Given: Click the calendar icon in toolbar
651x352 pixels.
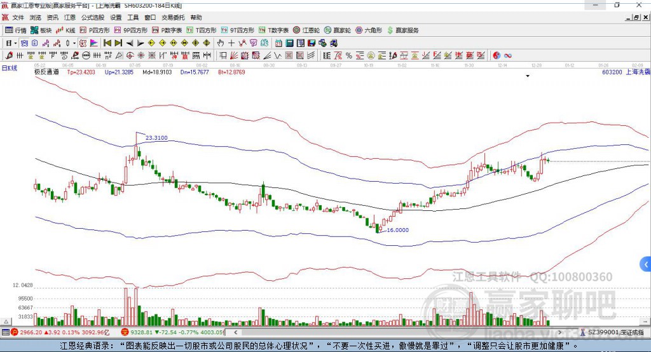Looking at the screenshot, I should pyautogui.click(x=278, y=43).
